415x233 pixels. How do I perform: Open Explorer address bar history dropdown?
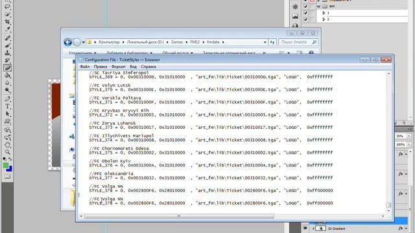pyautogui.click(x=265, y=42)
